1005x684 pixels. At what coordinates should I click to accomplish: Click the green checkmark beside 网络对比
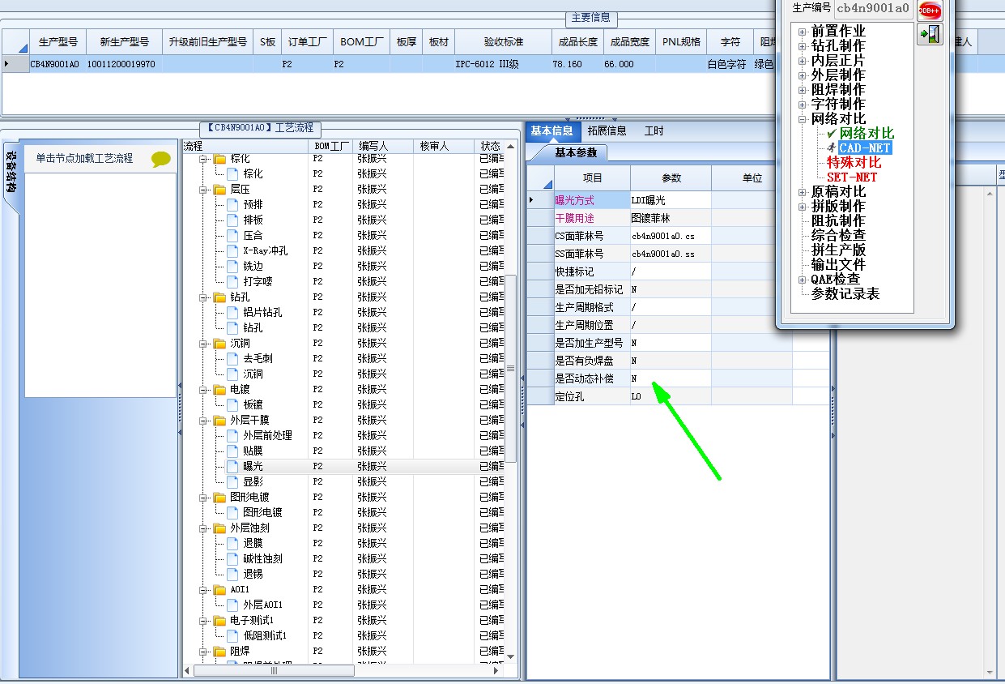[x=832, y=133]
